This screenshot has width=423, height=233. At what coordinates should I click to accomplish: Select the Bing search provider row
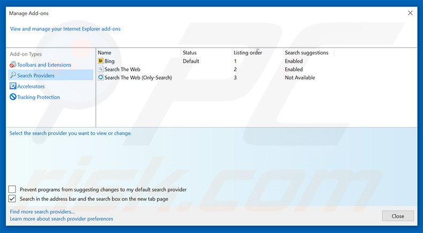point(216,61)
